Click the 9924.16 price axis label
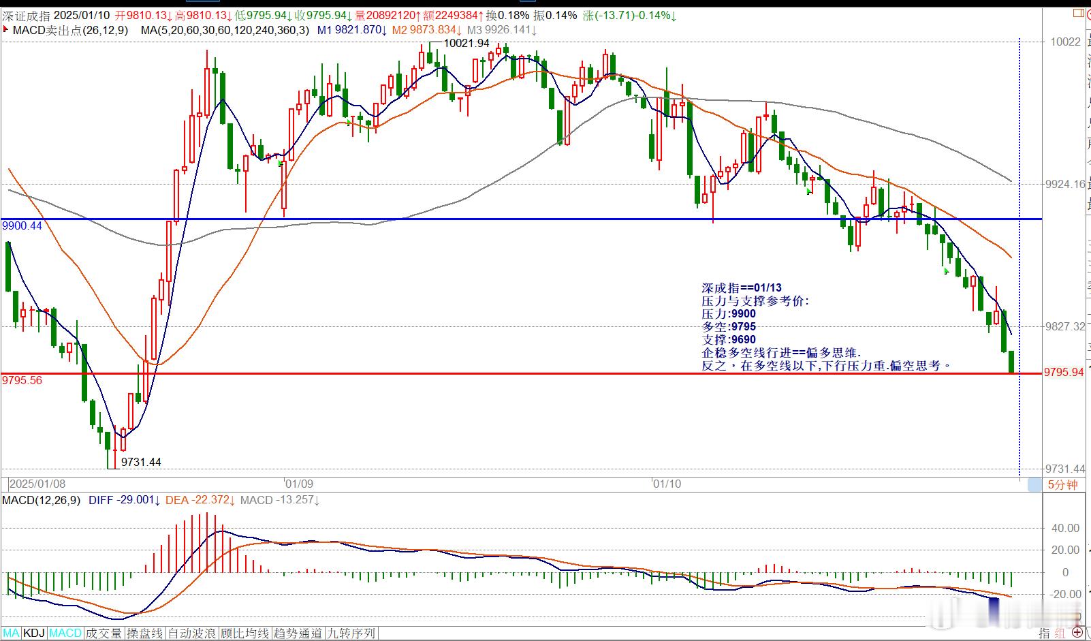The width and height of the screenshot is (1091, 641). 1066,184
